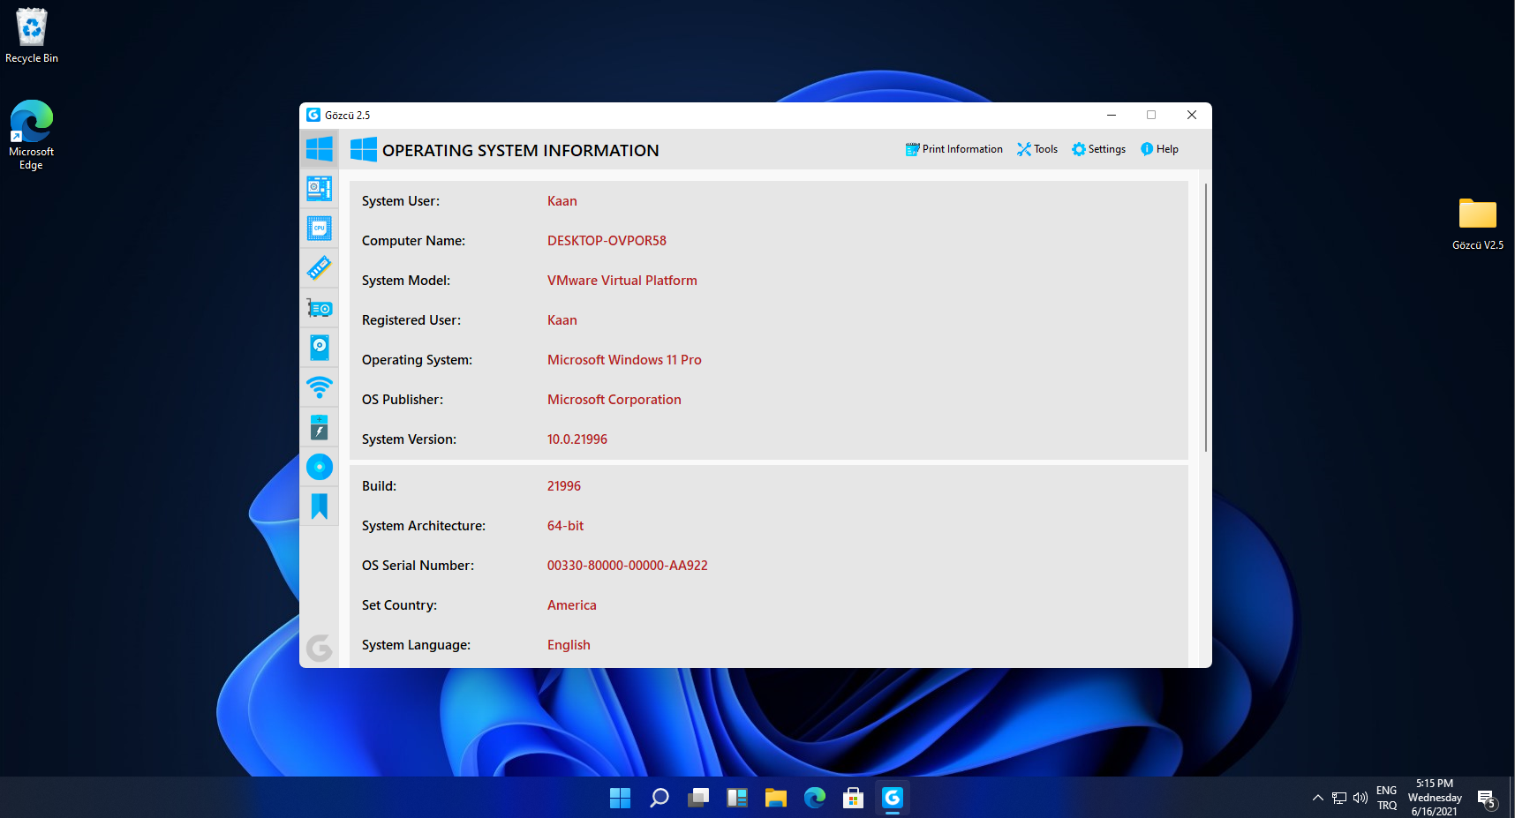Switch the ENG TRQ input language
1515x818 pixels.
[1387, 798]
